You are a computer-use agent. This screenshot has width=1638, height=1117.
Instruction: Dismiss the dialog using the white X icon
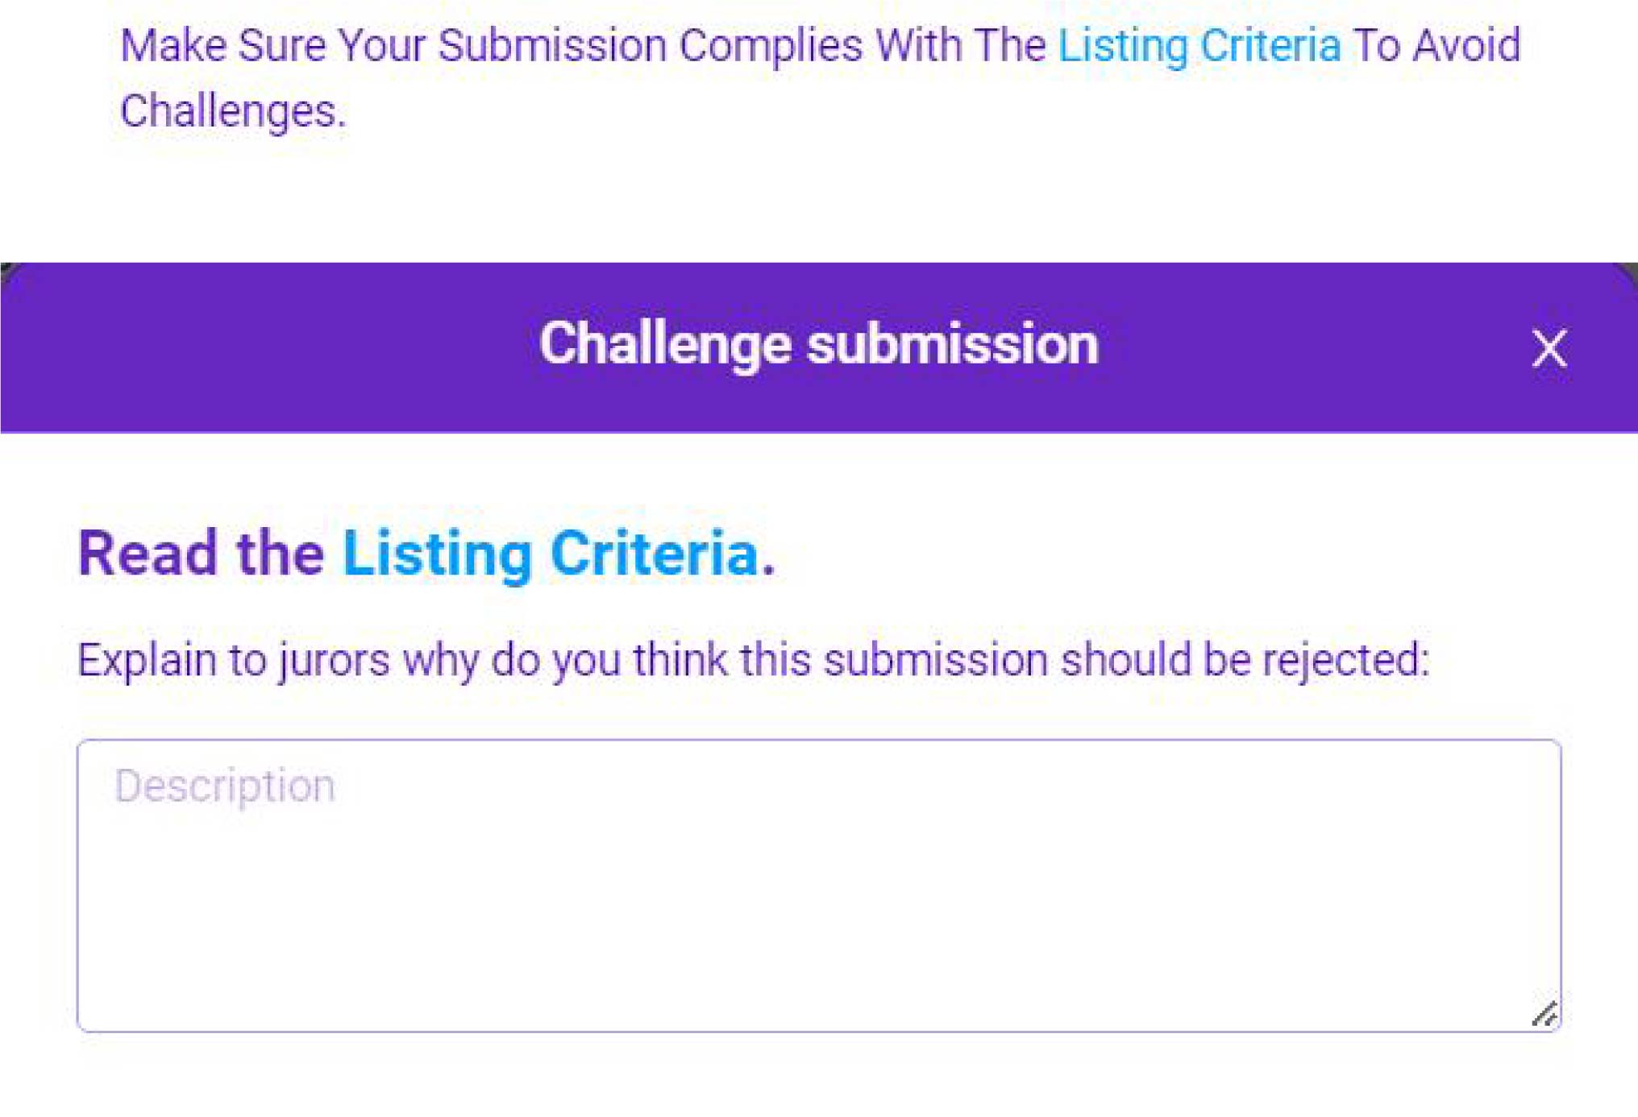[1549, 348]
